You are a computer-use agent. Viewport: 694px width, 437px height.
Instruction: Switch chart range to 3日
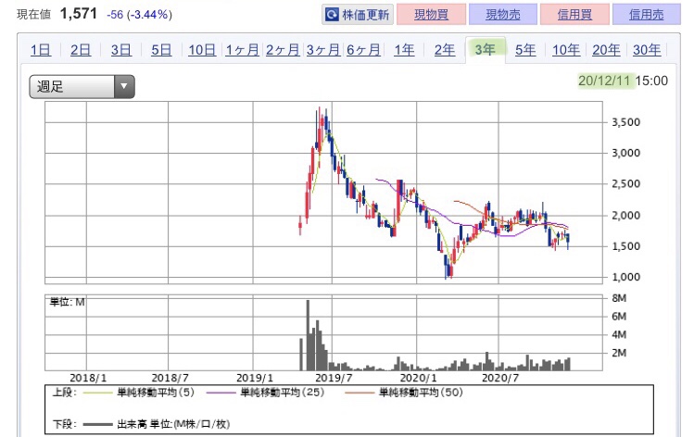pos(120,50)
